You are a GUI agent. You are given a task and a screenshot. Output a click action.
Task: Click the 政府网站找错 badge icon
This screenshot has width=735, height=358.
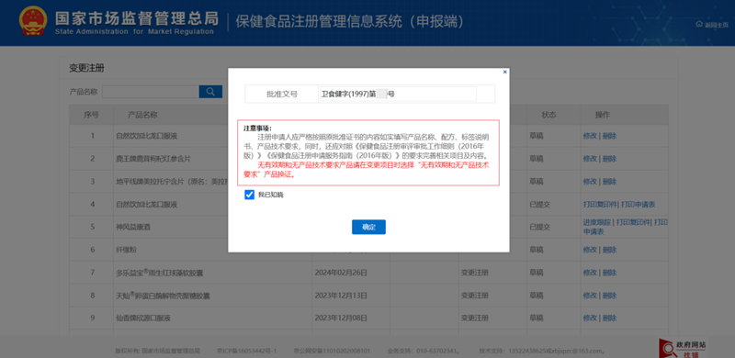pyautogui.click(x=683, y=349)
